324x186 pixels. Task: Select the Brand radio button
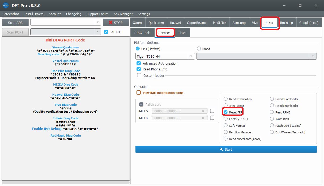click(199, 49)
